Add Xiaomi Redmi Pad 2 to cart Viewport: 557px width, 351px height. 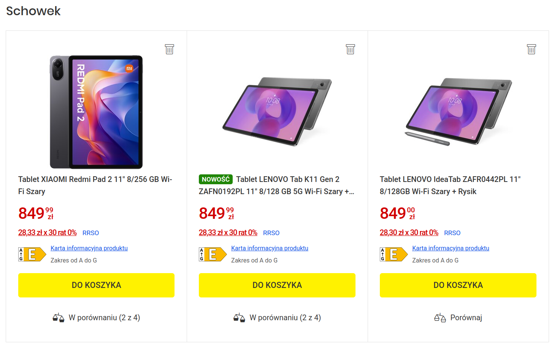pyautogui.click(x=96, y=285)
